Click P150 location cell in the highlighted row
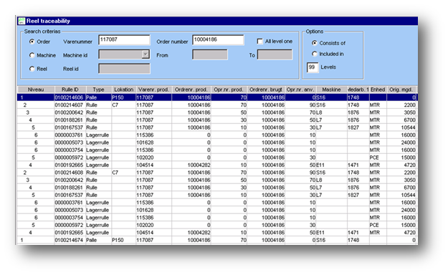 (x=123, y=97)
